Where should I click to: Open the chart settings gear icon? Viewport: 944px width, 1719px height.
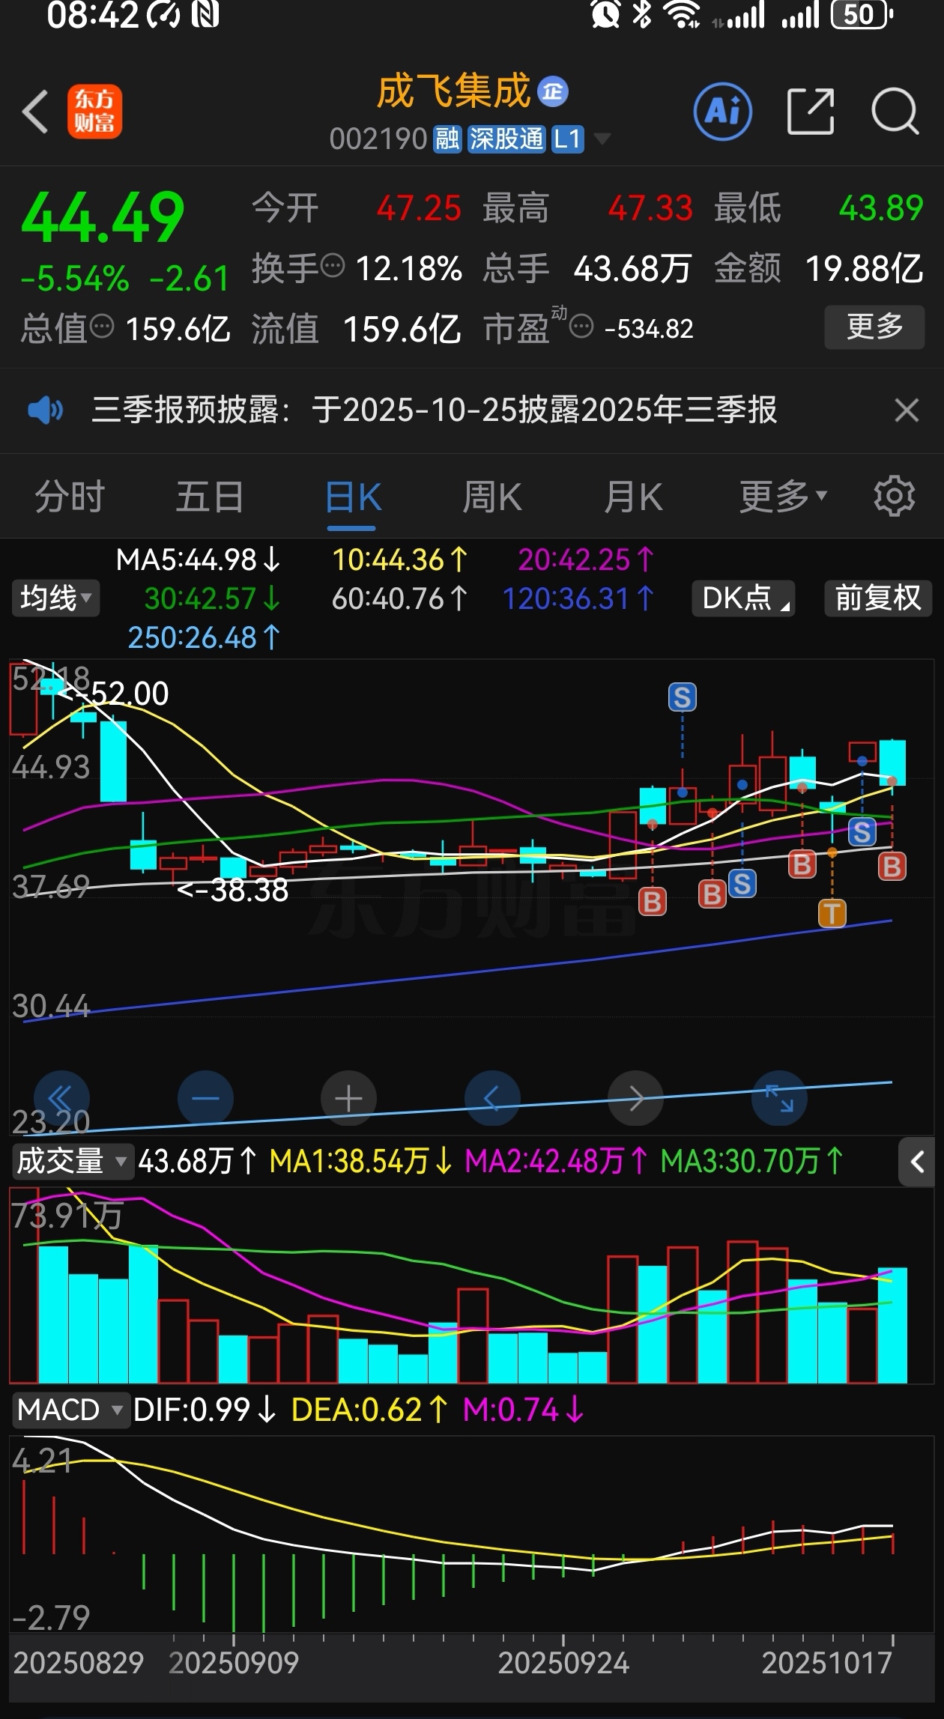click(x=895, y=496)
